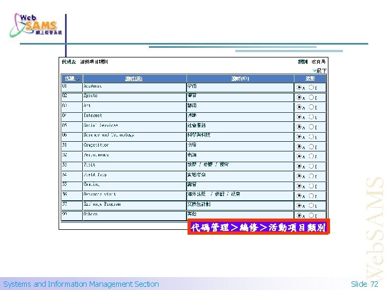Click code cell 05

tap(72, 127)
